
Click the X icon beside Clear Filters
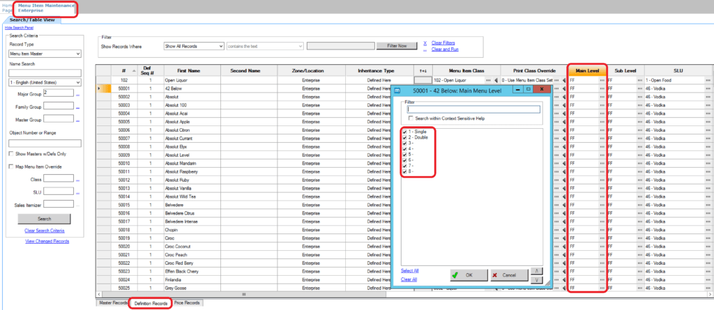click(x=425, y=43)
